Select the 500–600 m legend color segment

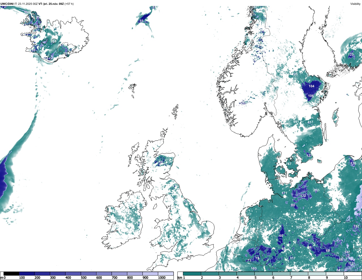(89, 274)
